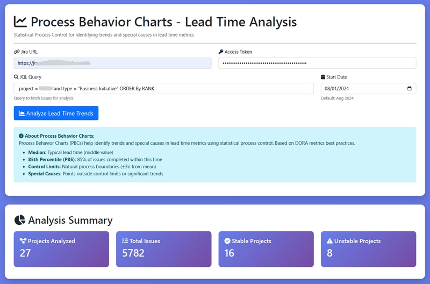The width and height of the screenshot is (430, 284).
Task: Click the checkmark icon on Stable Projects card
Action: click(x=227, y=241)
